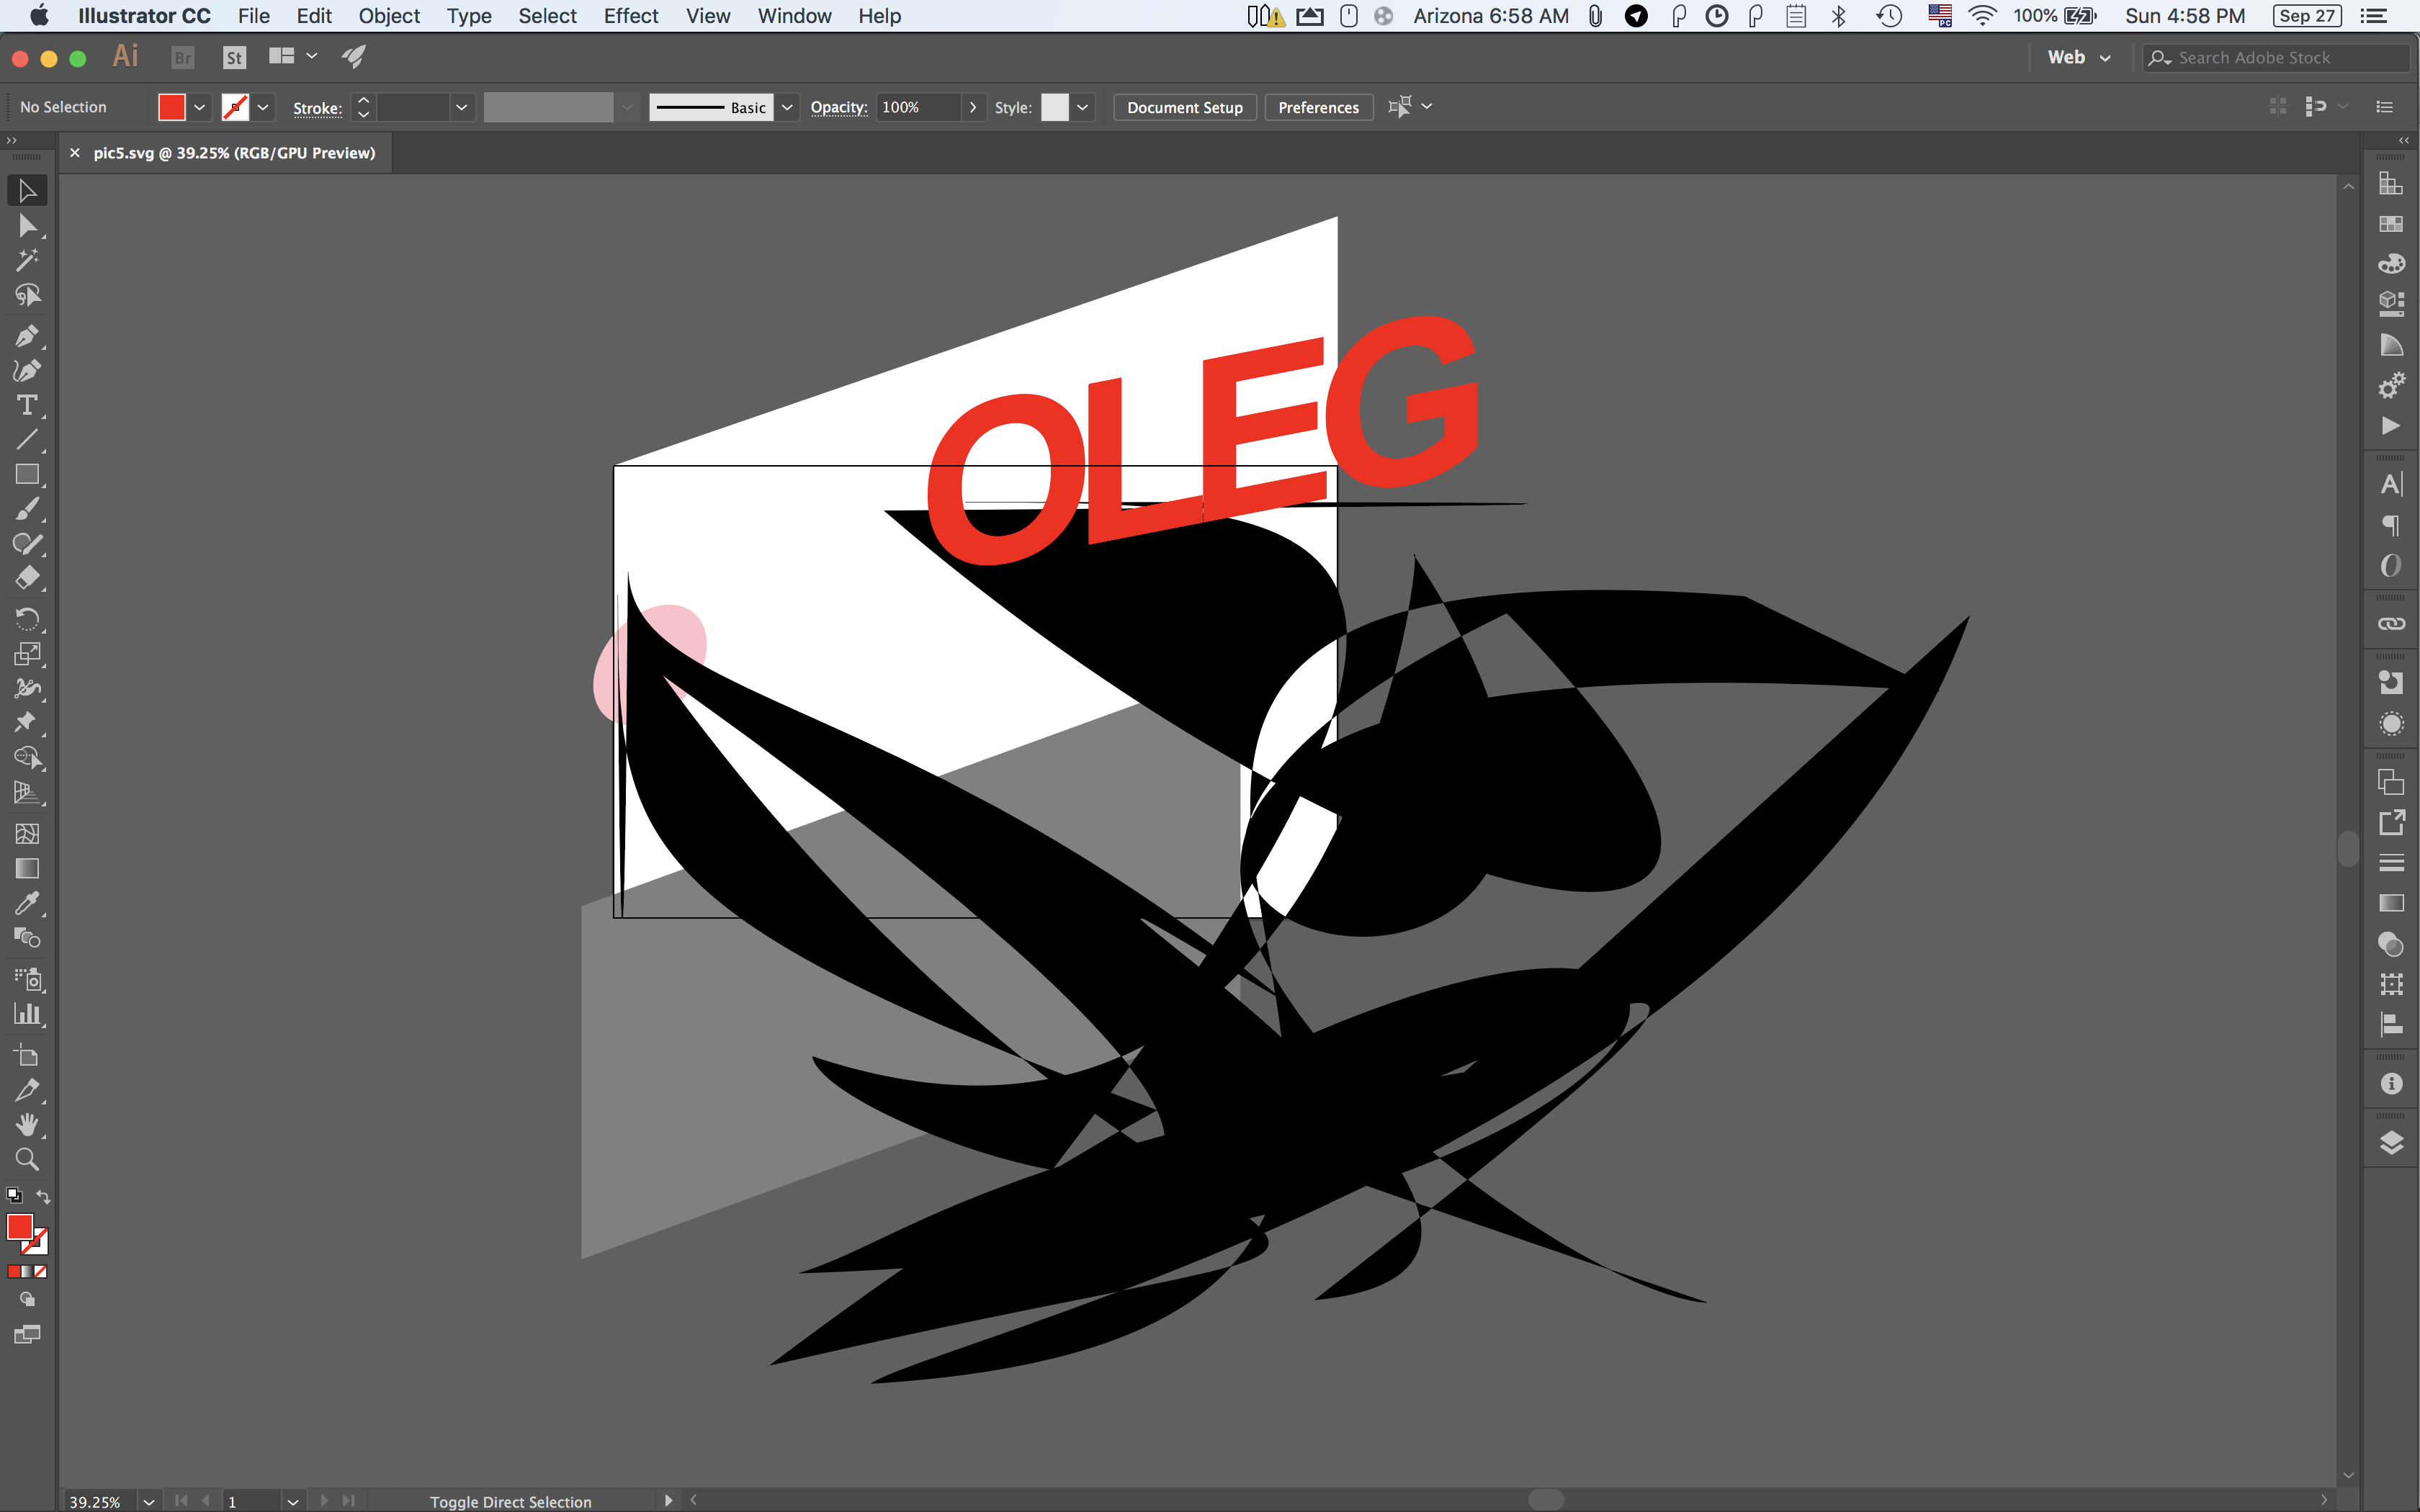This screenshot has width=2420, height=1512.
Task: Open the Layers panel icon
Action: [2391, 1143]
